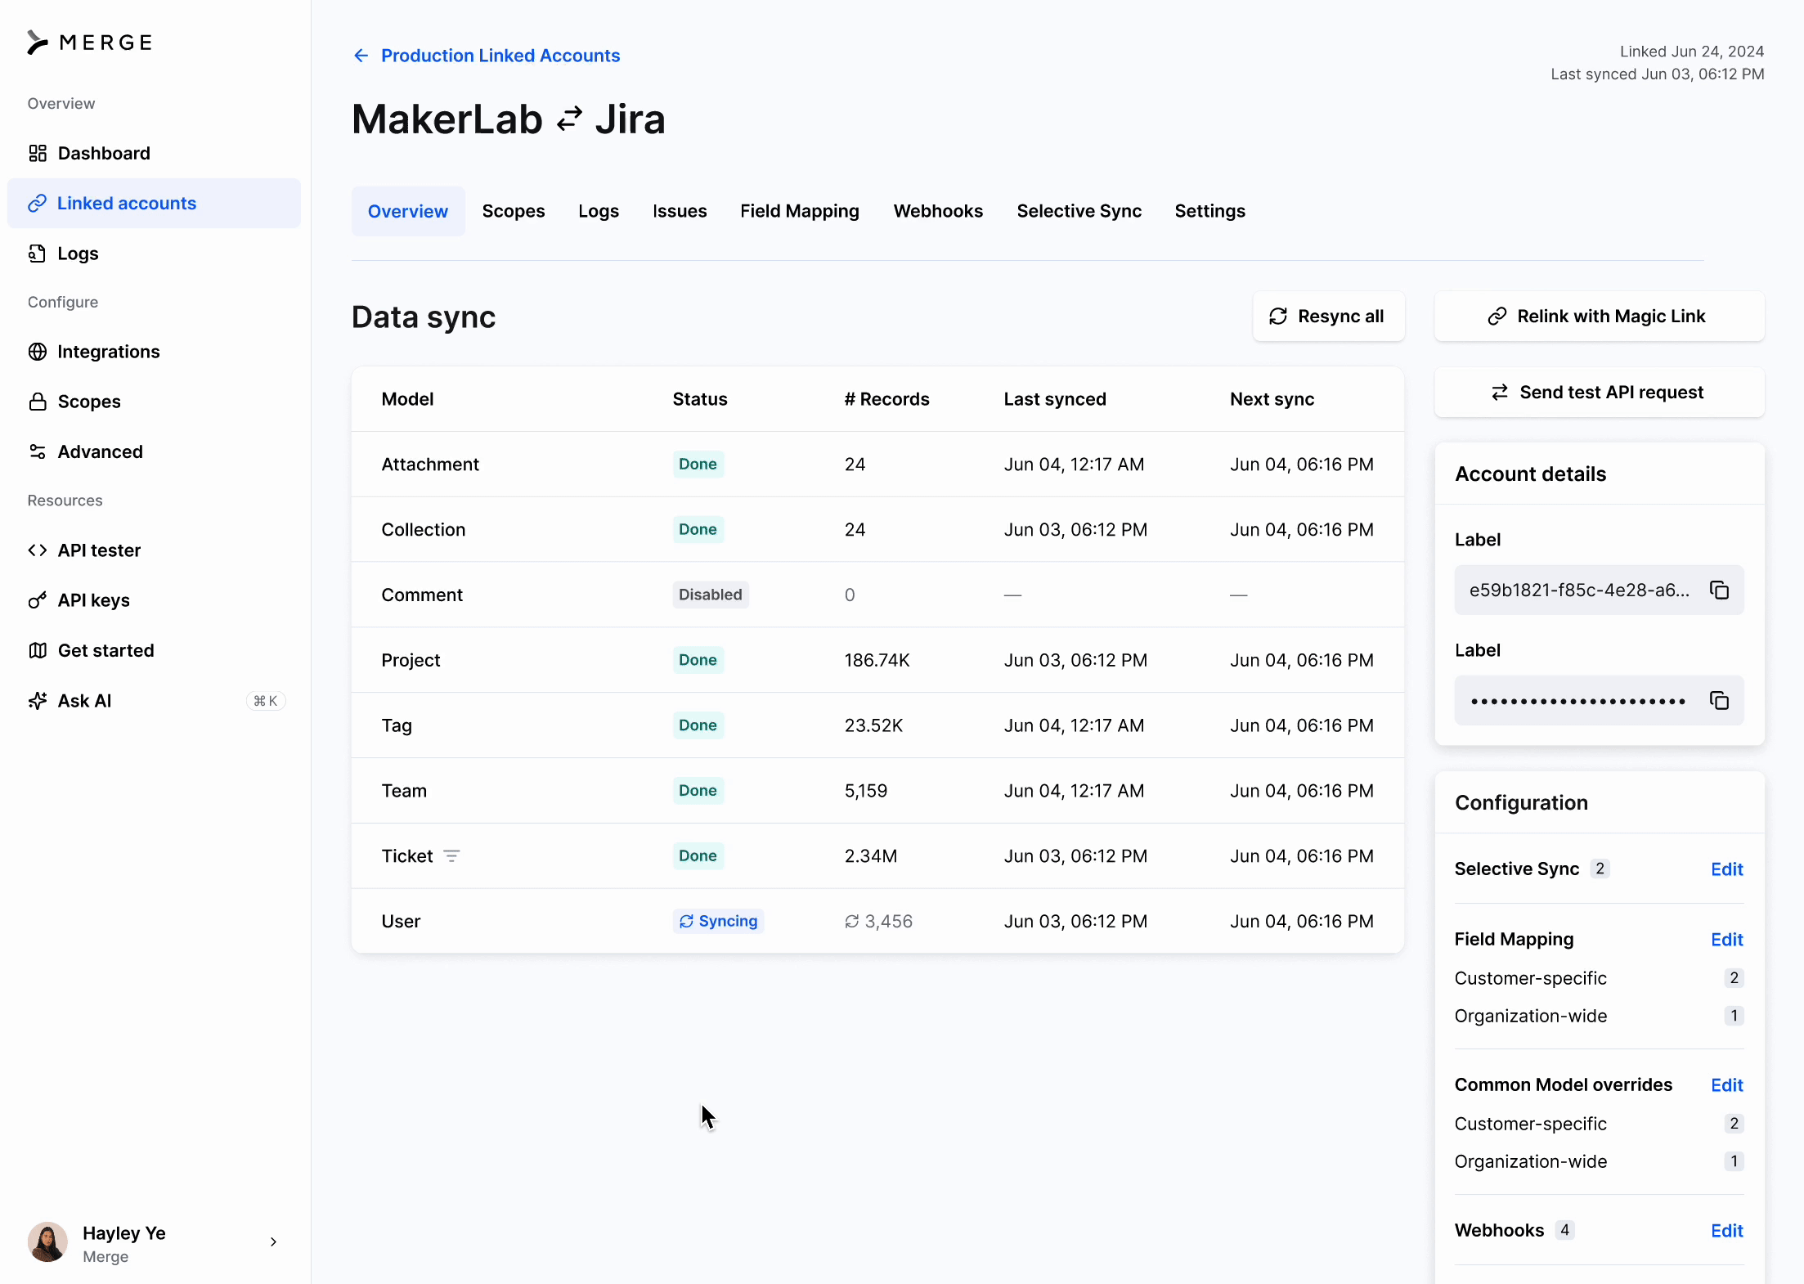1804x1284 pixels.
Task: Click Send test API request button
Action: coord(1600,393)
